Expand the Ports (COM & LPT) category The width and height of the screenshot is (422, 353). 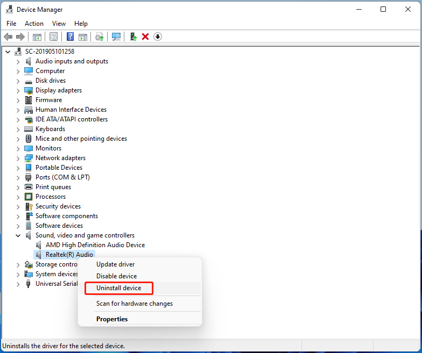tap(18, 177)
